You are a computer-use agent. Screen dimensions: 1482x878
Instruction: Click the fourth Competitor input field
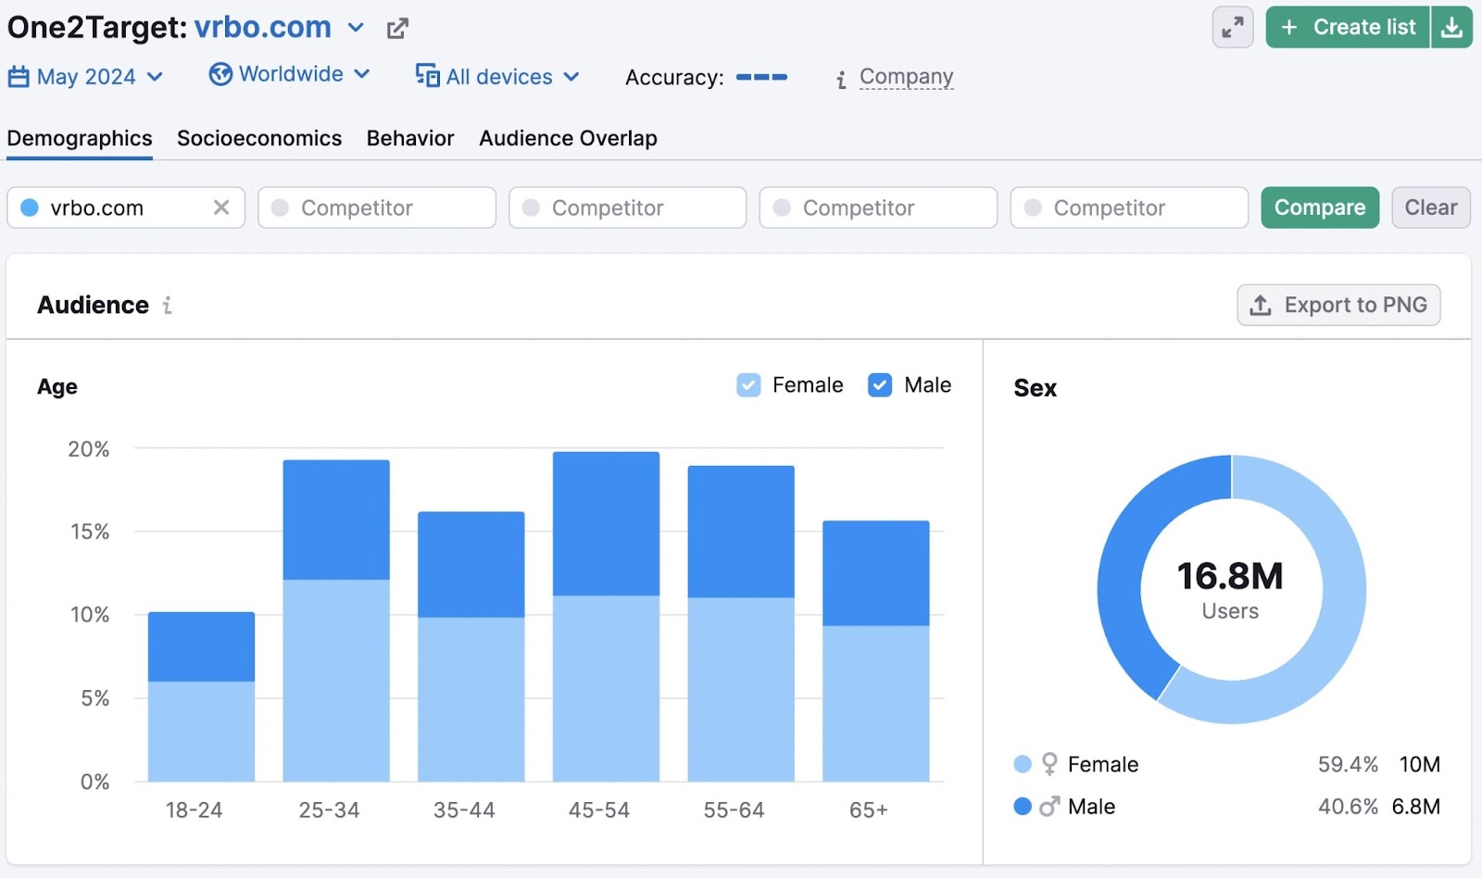[x=1130, y=207]
